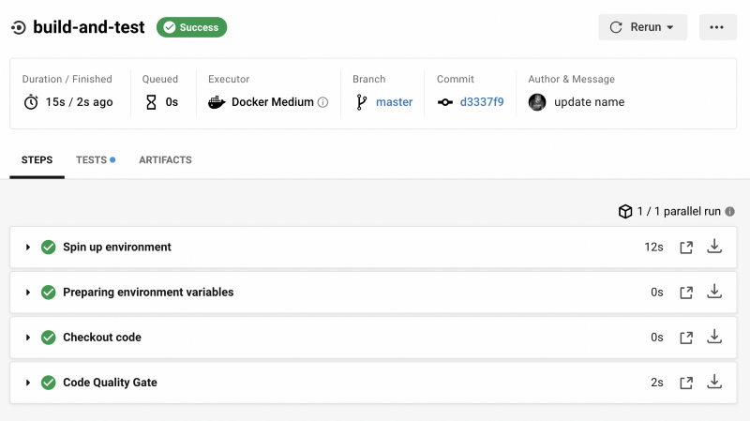750x421 pixels.
Task: Expand the Checkout code step
Action: point(28,338)
